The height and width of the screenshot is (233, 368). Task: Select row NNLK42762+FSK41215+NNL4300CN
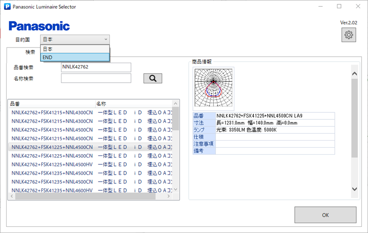(52, 112)
